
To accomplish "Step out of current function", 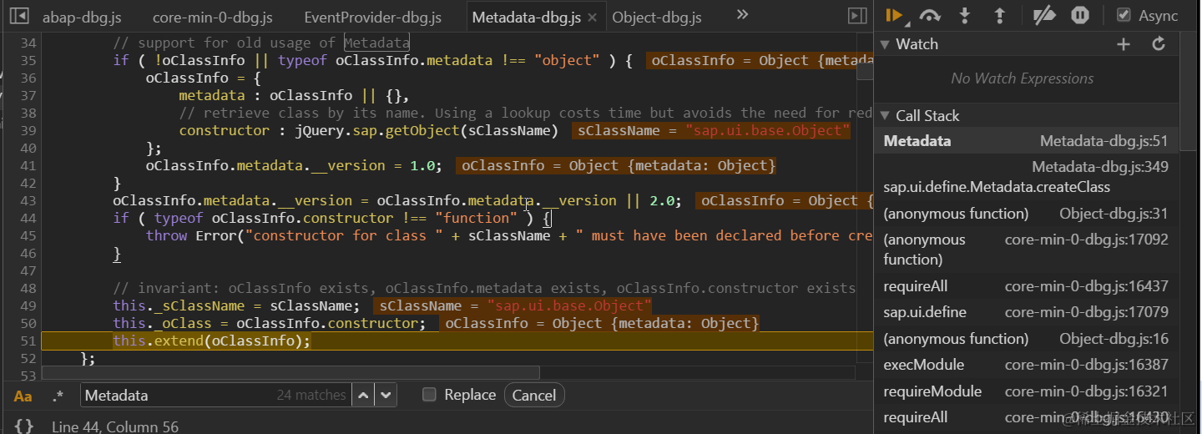I will click(999, 15).
